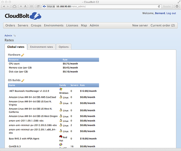This screenshot has height=151, width=181.
Task: Increase text size with larger A
Action: click(25, 6)
